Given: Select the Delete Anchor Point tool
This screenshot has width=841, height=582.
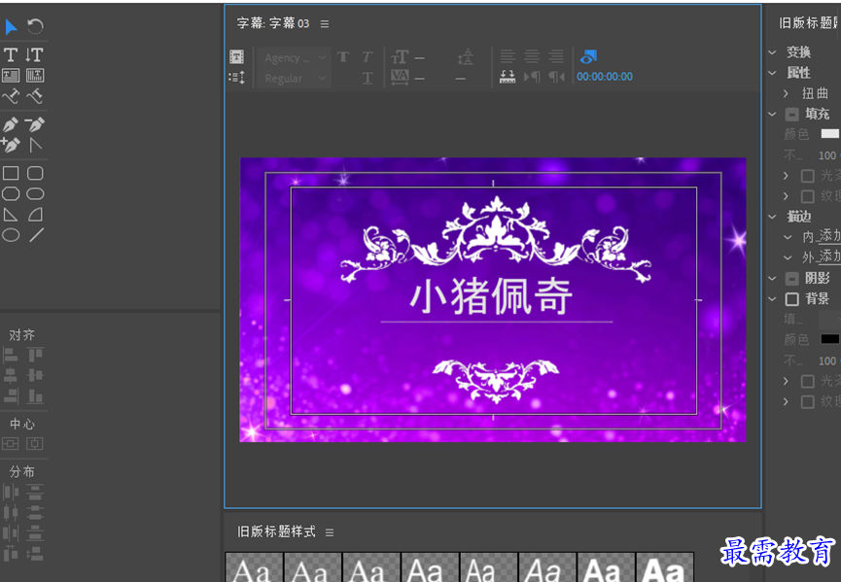Looking at the screenshot, I should tap(35, 125).
